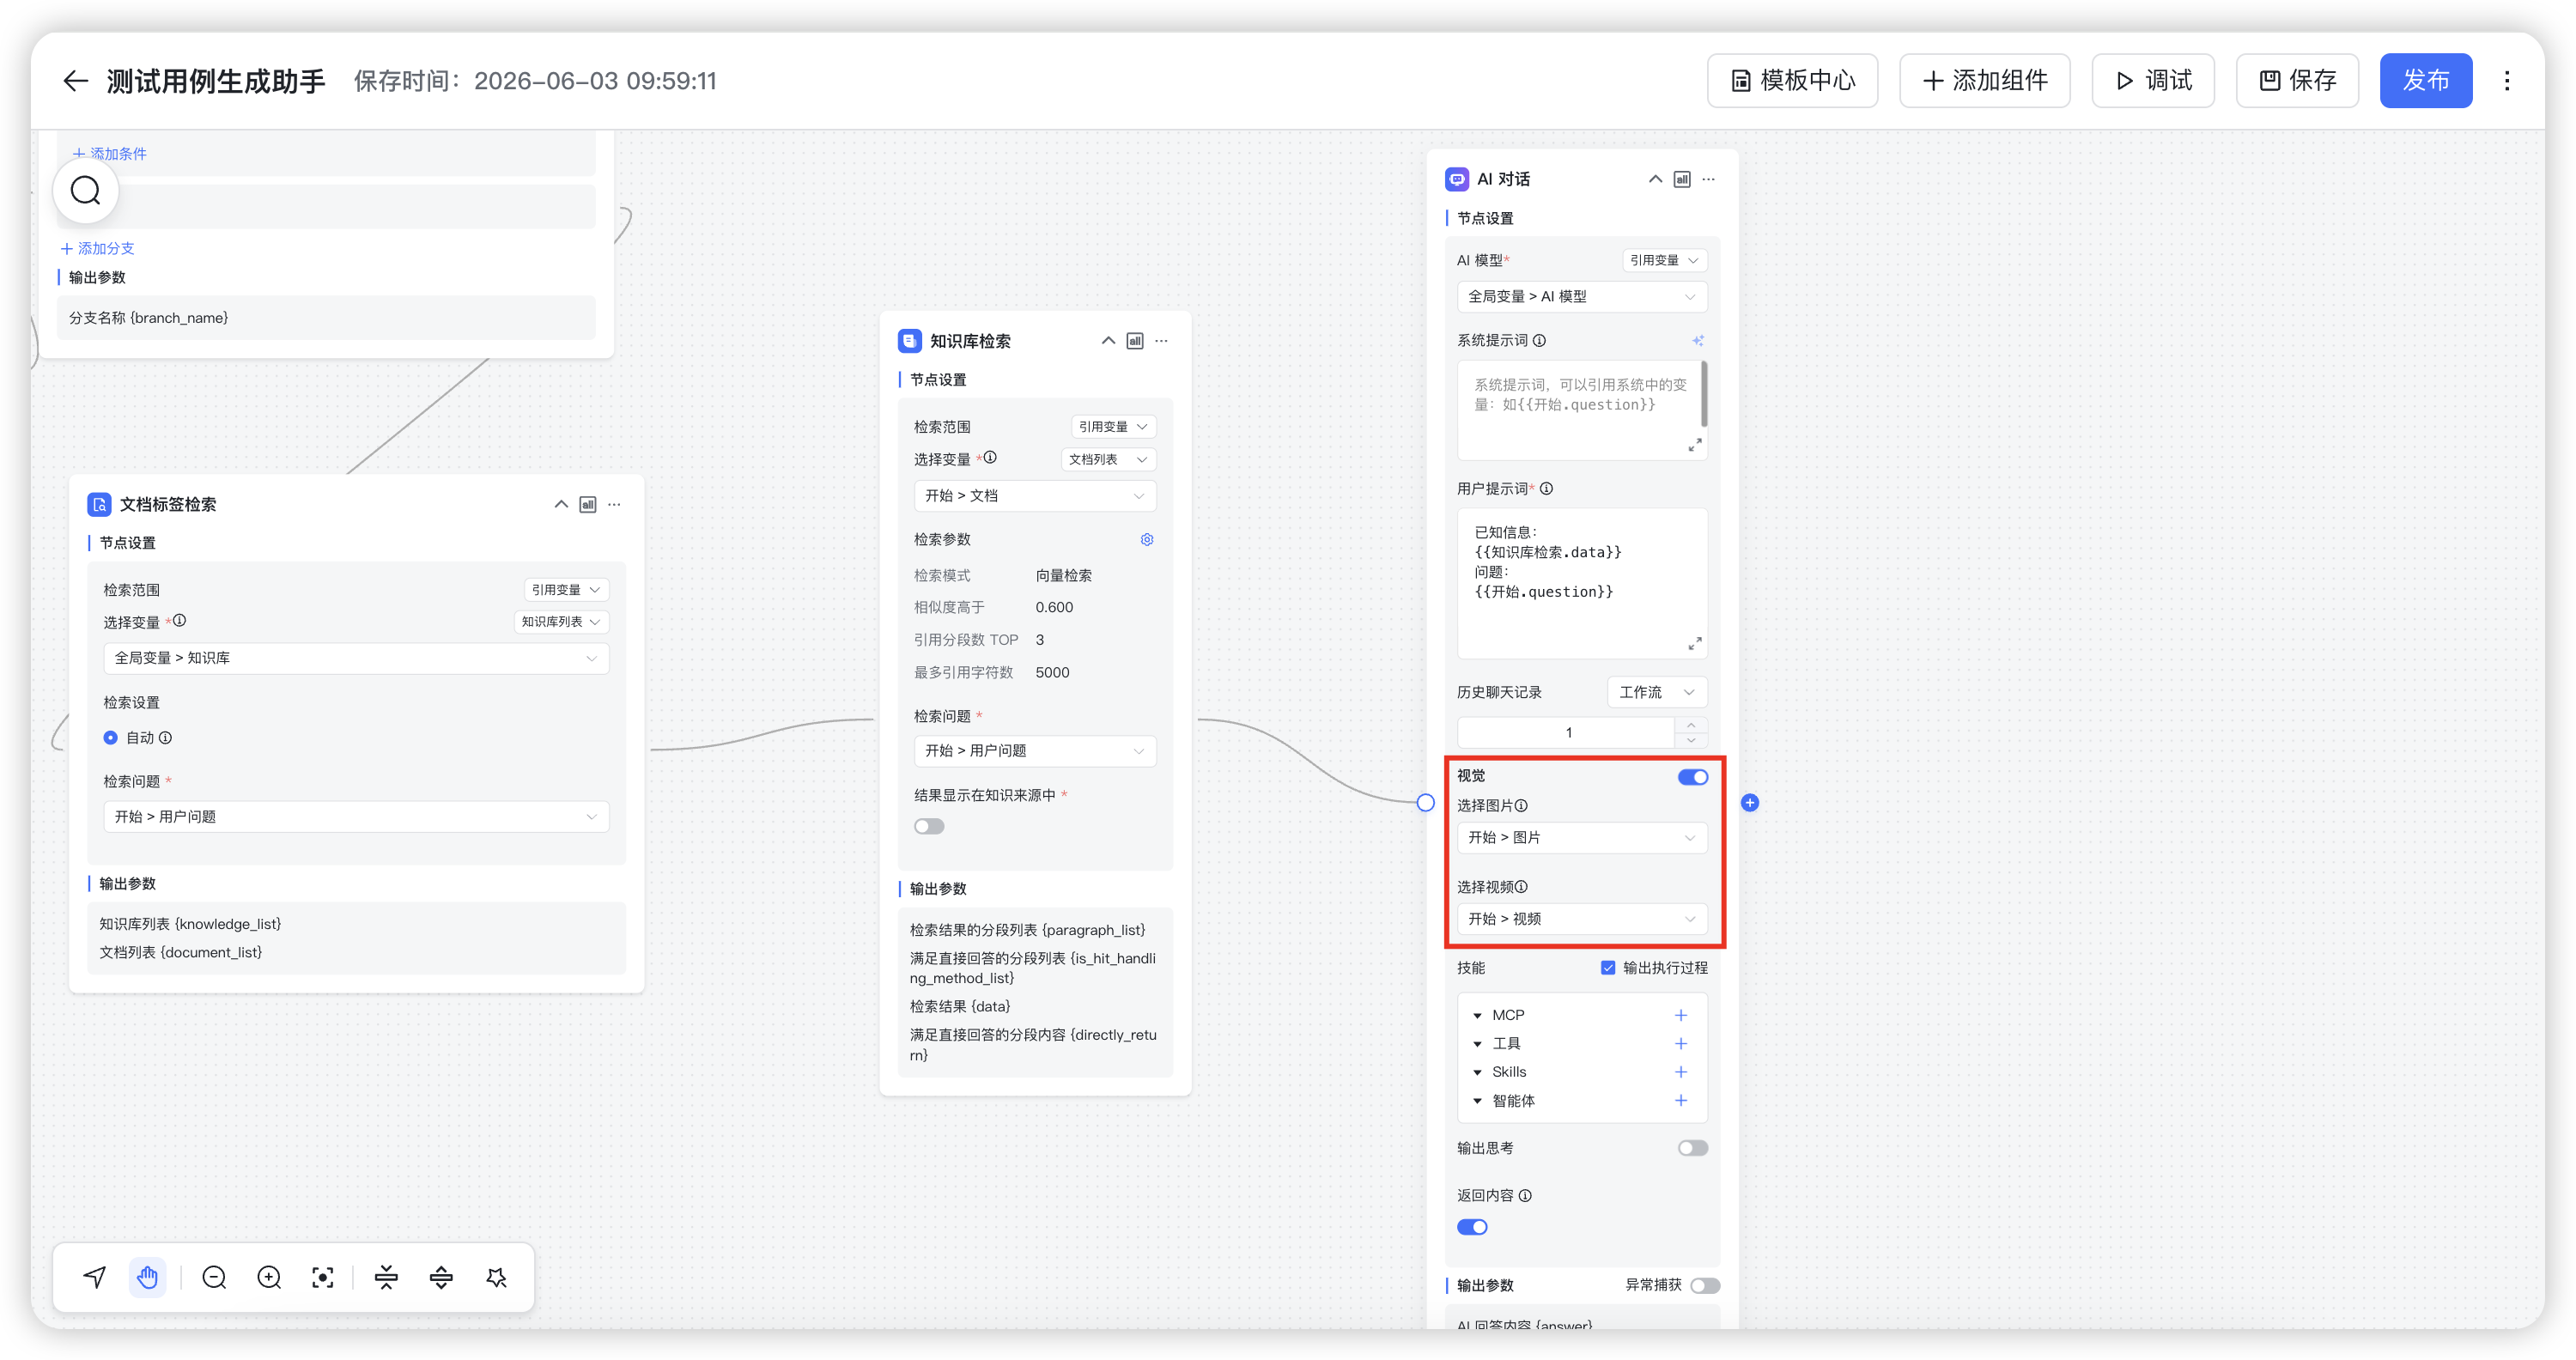Expand the 系统提示词 editor fullscreen icon

click(x=1695, y=445)
